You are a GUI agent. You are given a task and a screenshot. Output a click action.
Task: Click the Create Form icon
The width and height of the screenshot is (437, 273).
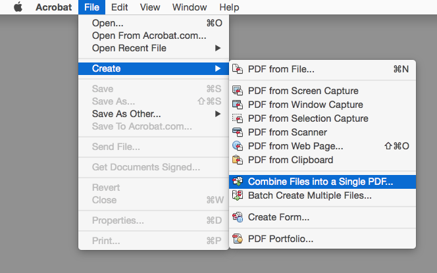[x=238, y=217]
